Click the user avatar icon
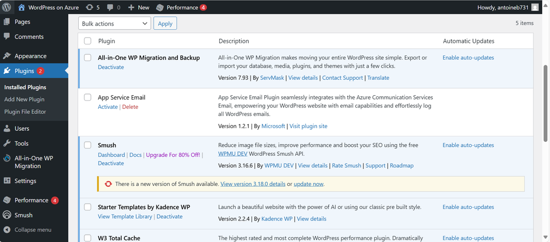 click(535, 7)
